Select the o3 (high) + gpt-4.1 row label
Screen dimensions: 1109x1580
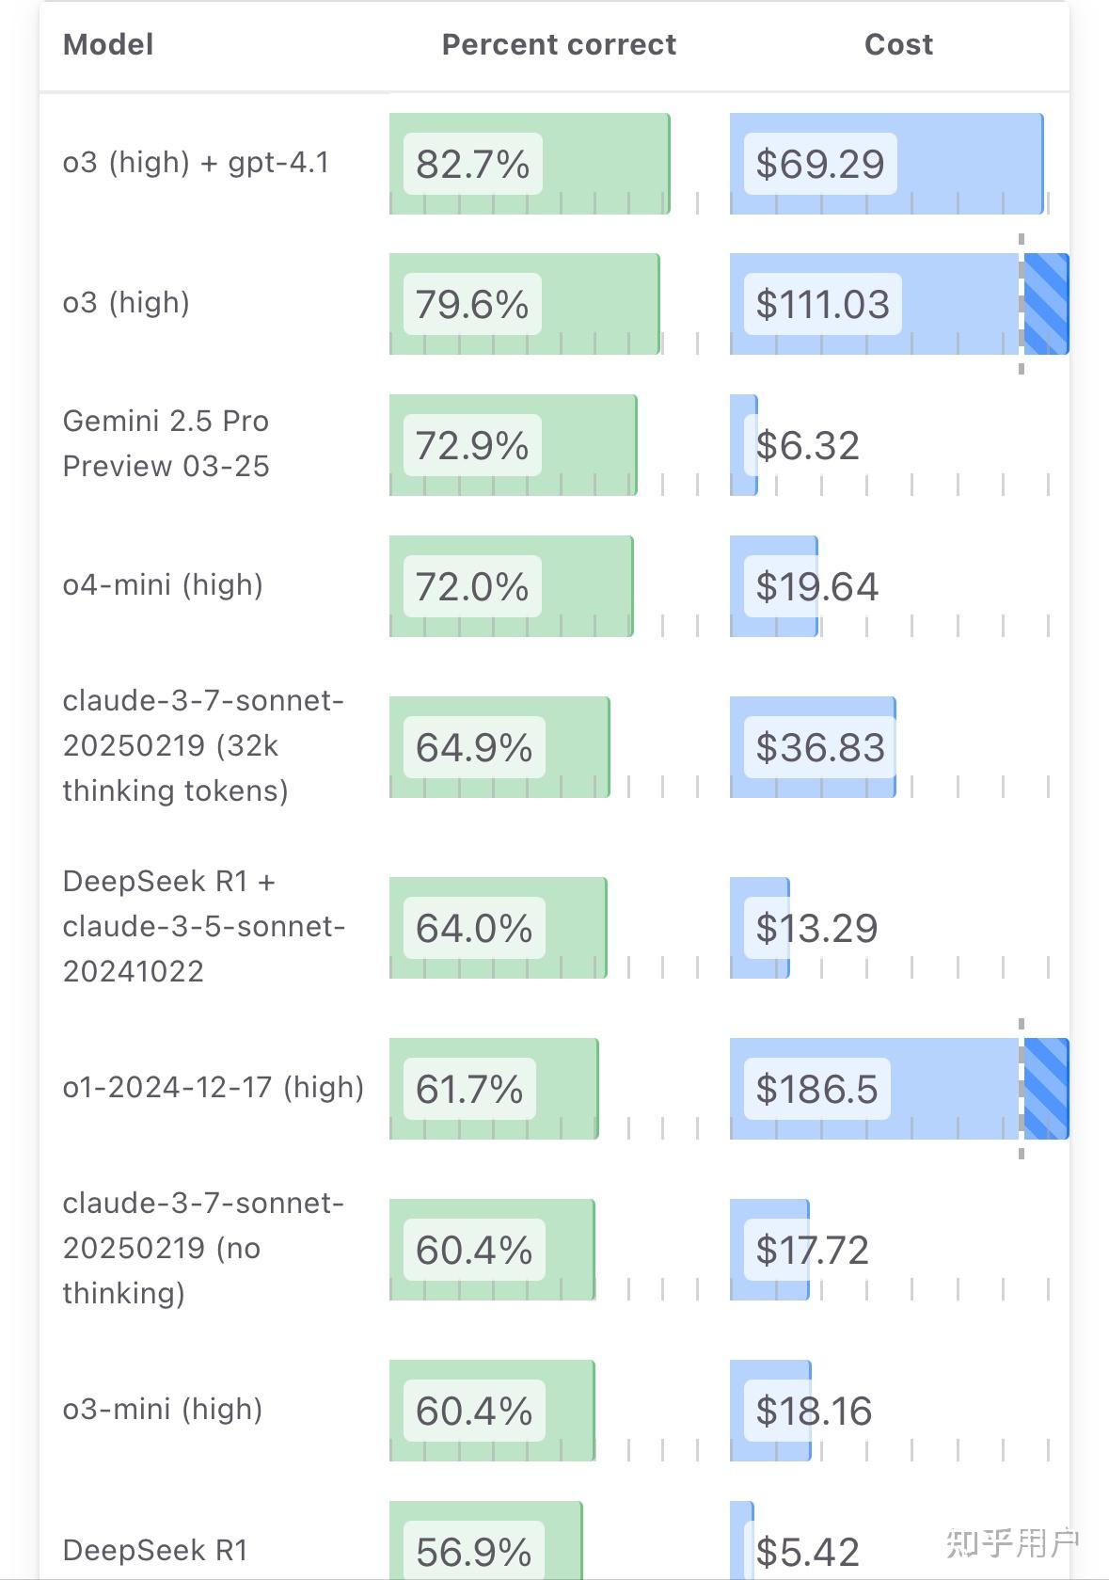click(196, 163)
